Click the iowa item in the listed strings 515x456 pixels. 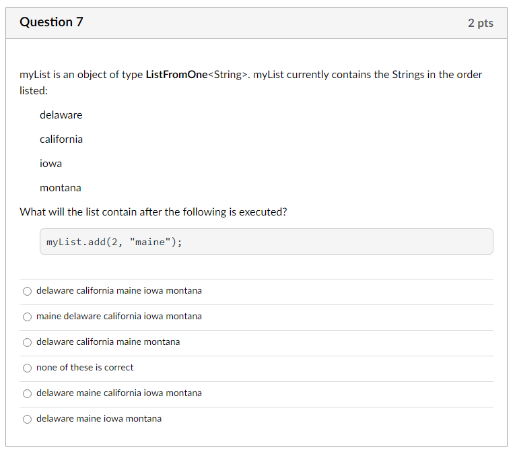click(51, 164)
